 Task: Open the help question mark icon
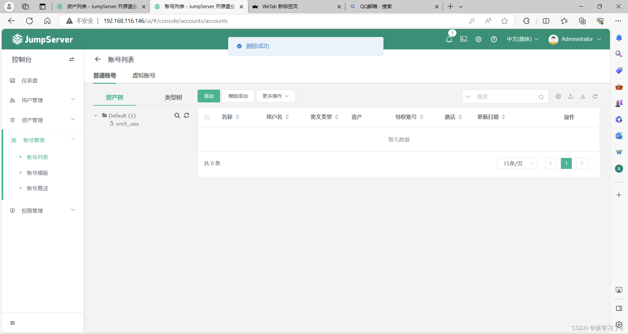coord(494,39)
